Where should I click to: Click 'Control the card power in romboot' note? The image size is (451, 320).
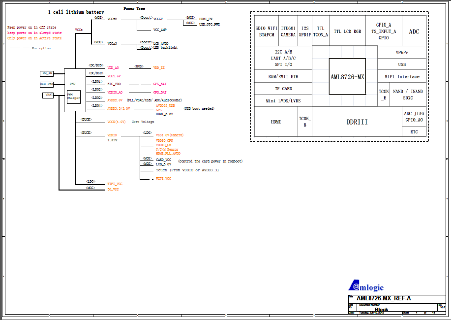coord(210,161)
